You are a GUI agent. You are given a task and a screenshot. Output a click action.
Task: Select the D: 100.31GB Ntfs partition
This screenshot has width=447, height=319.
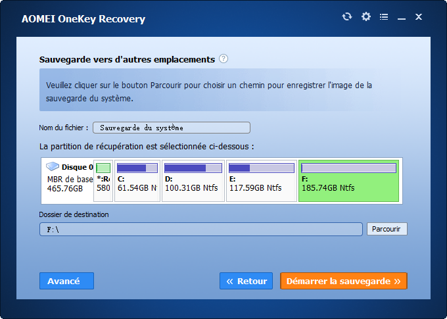pos(193,181)
